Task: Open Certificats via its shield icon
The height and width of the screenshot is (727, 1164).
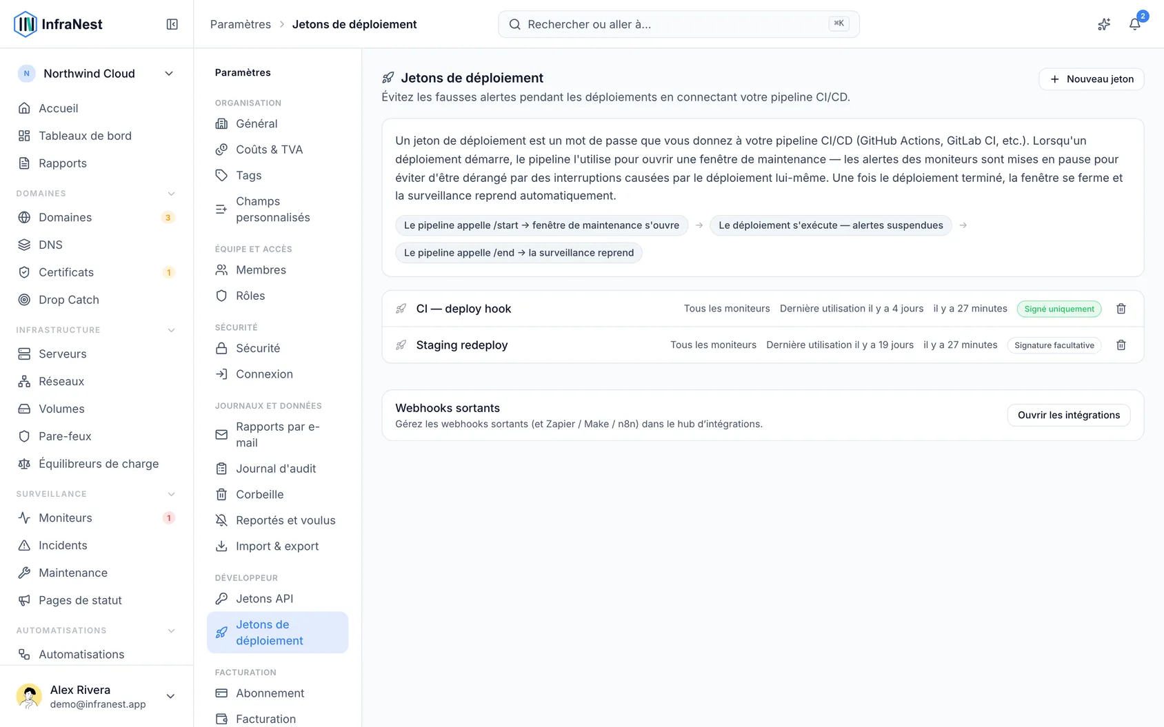Action: click(24, 272)
